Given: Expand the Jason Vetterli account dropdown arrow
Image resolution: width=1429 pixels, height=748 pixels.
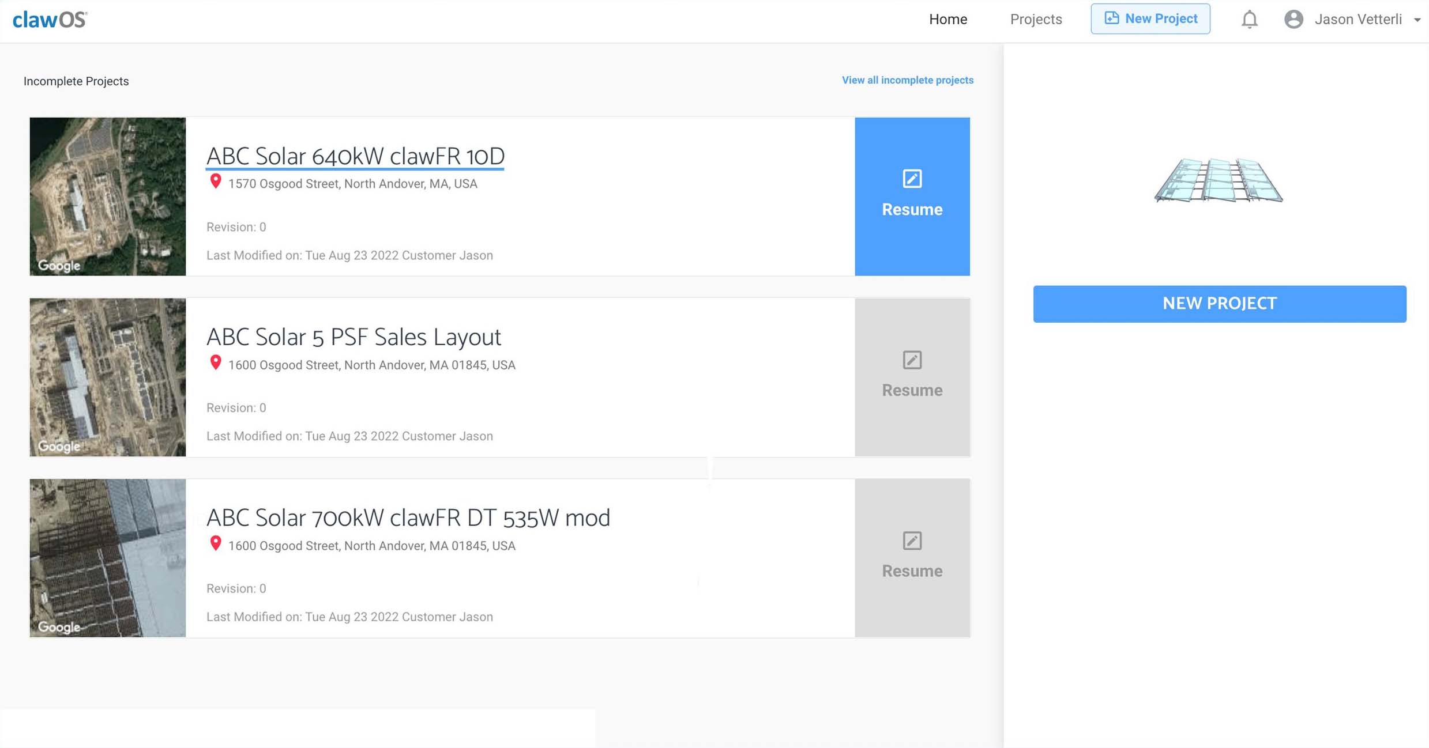Looking at the screenshot, I should pos(1417,20).
